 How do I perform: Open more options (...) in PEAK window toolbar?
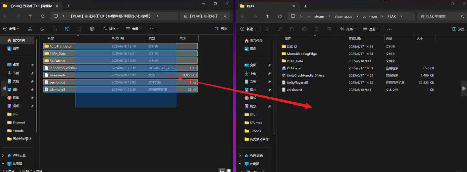coord(389,29)
